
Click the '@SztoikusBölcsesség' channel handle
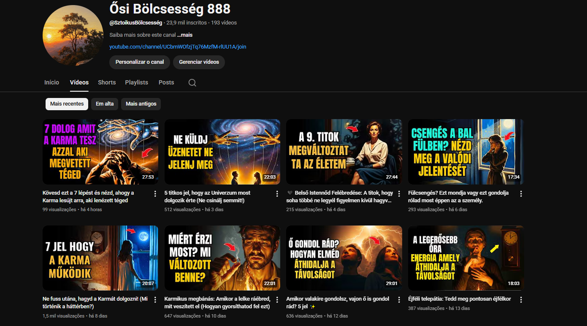click(x=136, y=23)
